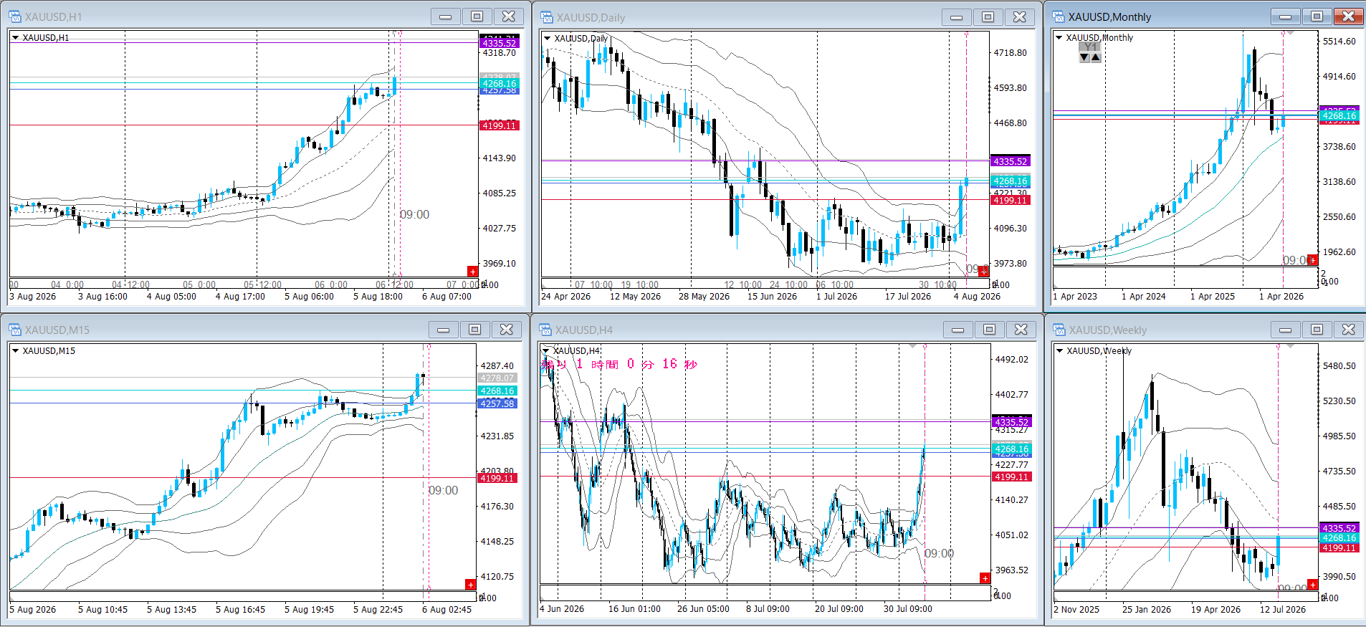
Task: Maximize the XAUUSD,Weekly chart window
Action: click(1317, 330)
